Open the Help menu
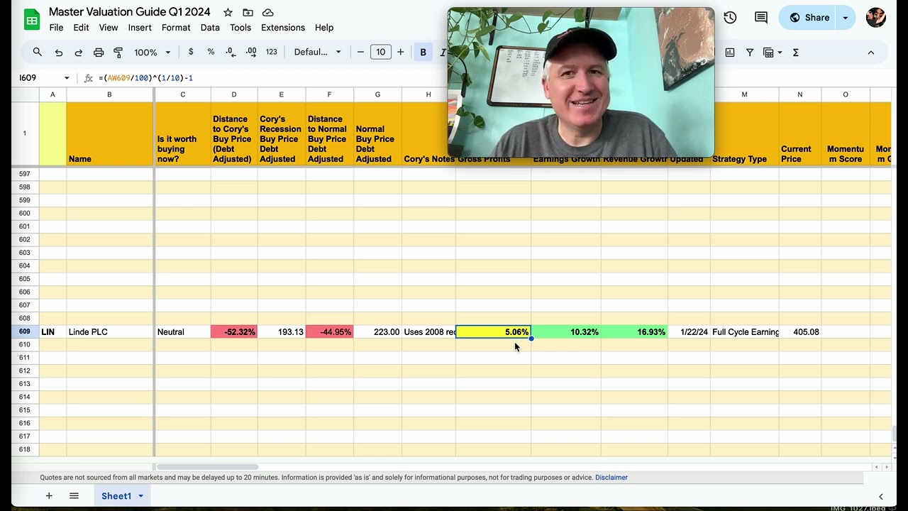Image resolution: width=908 pixels, height=511 pixels. [x=324, y=28]
